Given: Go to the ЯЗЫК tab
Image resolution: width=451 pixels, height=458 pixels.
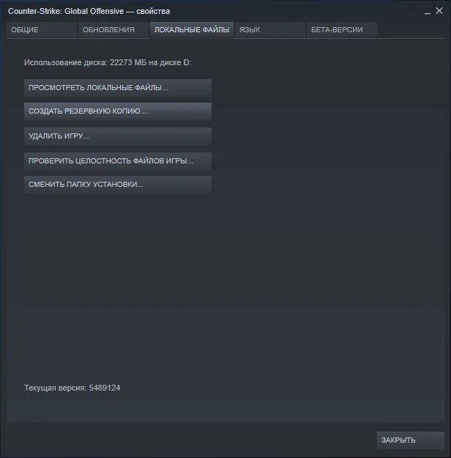Looking at the screenshot, I should (x=270, y=30).
